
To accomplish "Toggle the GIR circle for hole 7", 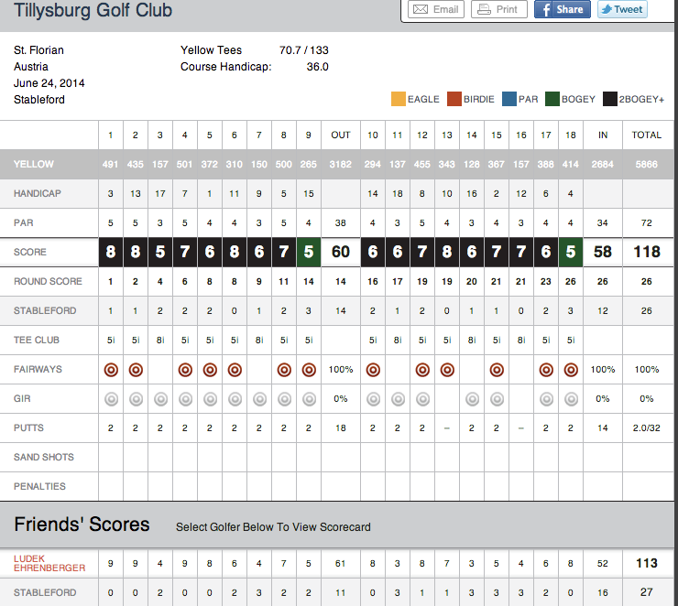I will click(x=259, y=399).
